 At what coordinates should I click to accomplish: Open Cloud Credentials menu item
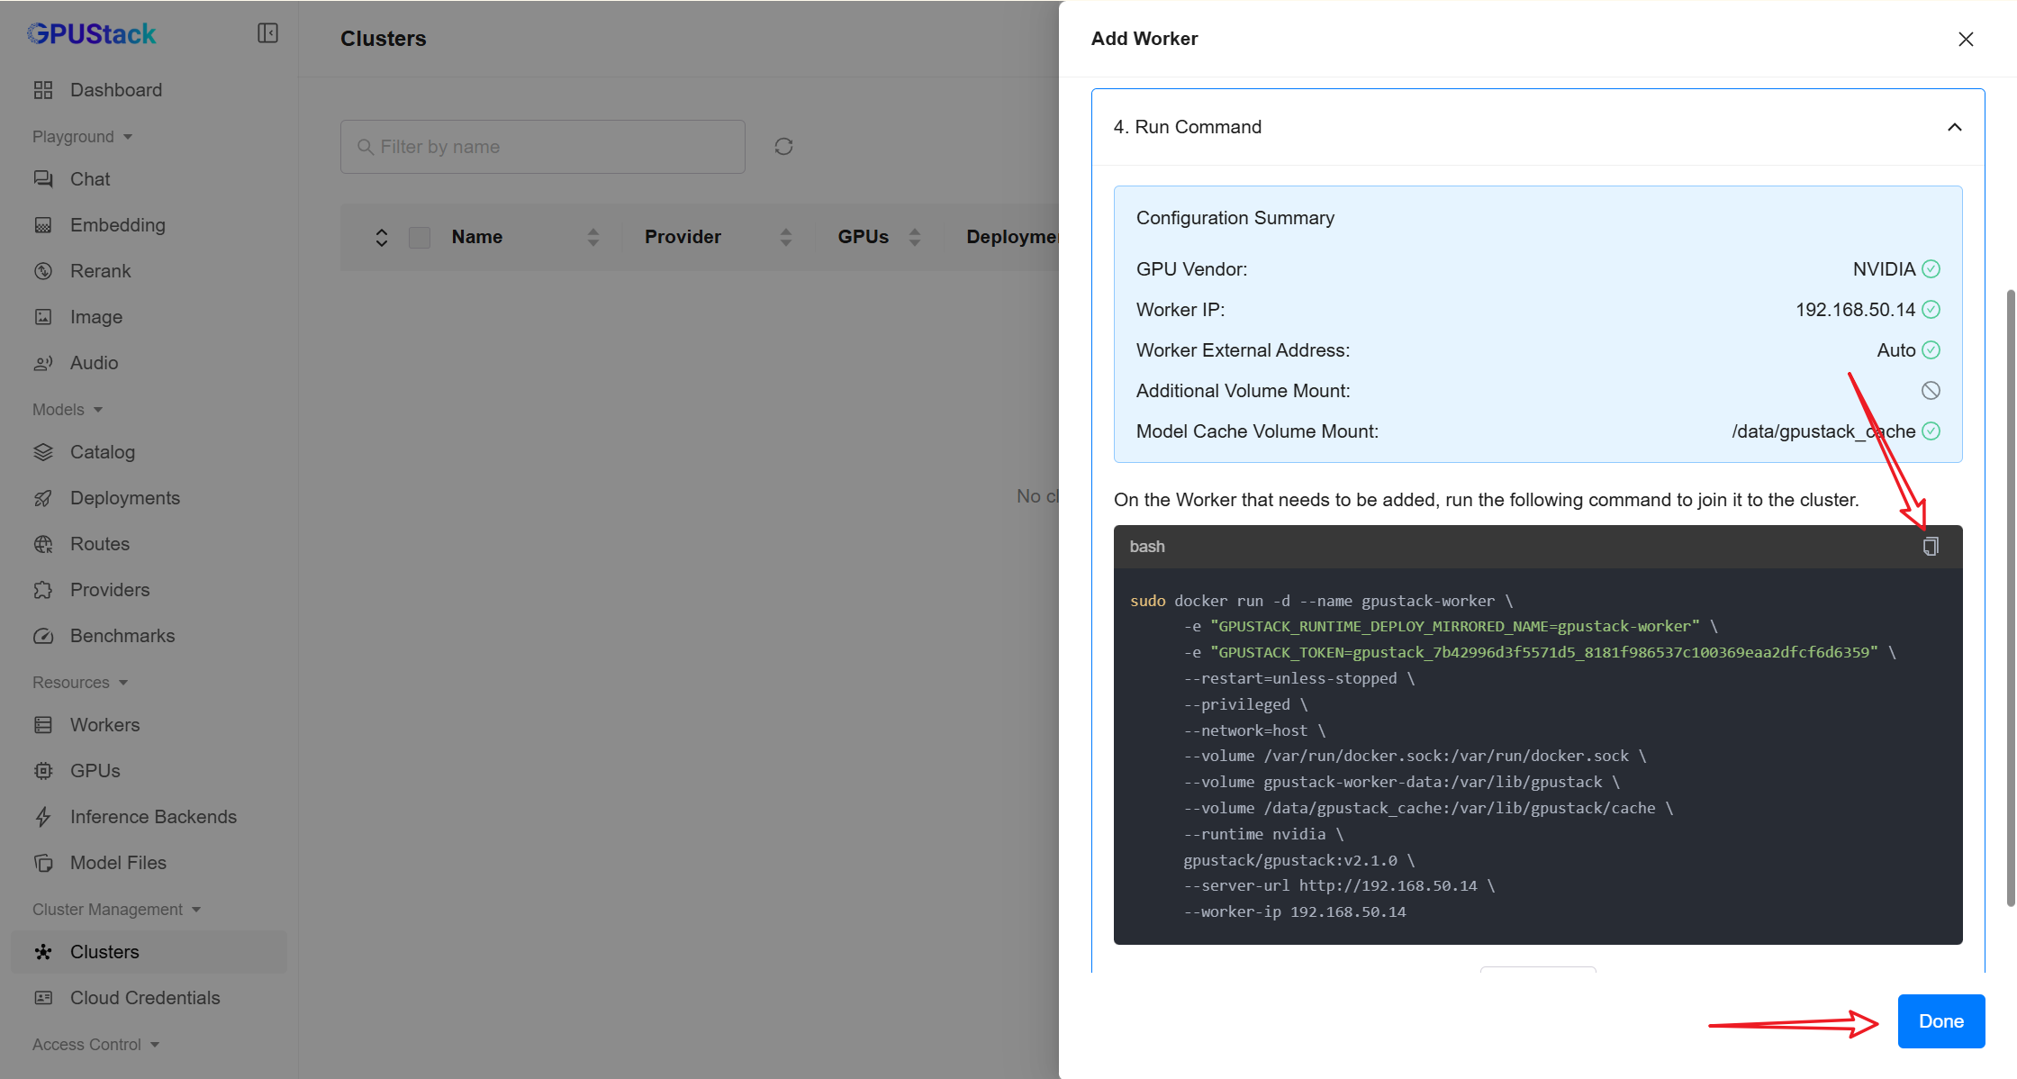145,998
